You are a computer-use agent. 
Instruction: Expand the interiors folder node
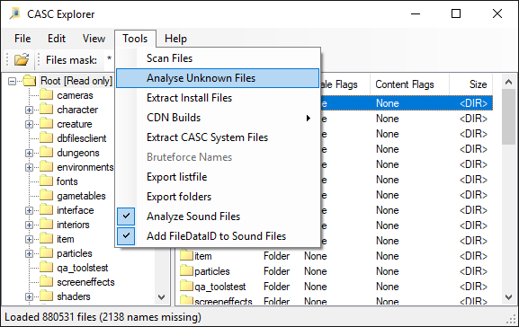[x=29, y=225]
